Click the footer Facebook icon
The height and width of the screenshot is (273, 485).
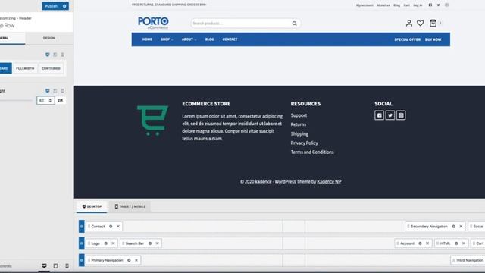[379, 115]
